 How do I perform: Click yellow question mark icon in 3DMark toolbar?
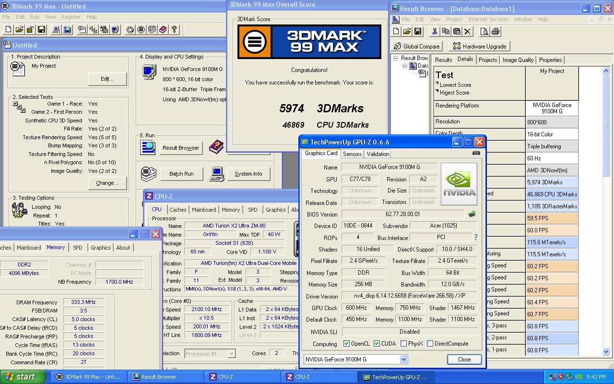coord(174,30)
